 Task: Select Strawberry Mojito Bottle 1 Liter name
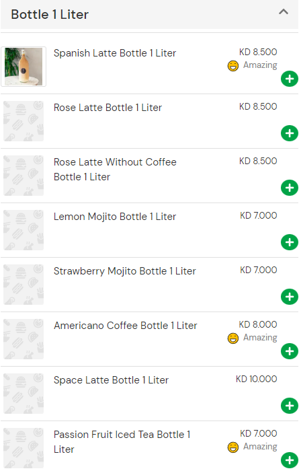click(125, 271)
